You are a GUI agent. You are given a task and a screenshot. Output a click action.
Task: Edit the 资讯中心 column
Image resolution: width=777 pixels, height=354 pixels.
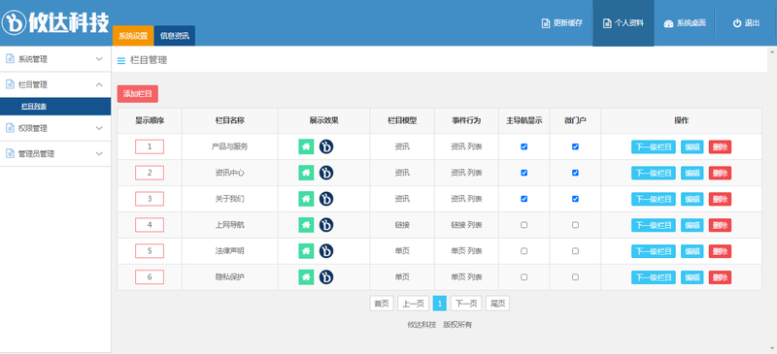(x=693, y=173)
